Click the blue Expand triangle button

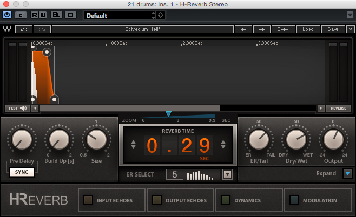347,174
